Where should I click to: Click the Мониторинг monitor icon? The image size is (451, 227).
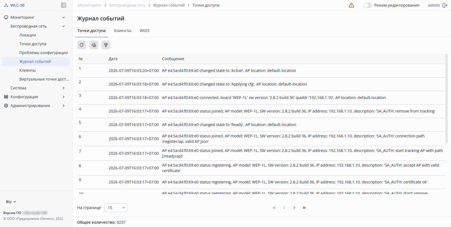point(6,17)
